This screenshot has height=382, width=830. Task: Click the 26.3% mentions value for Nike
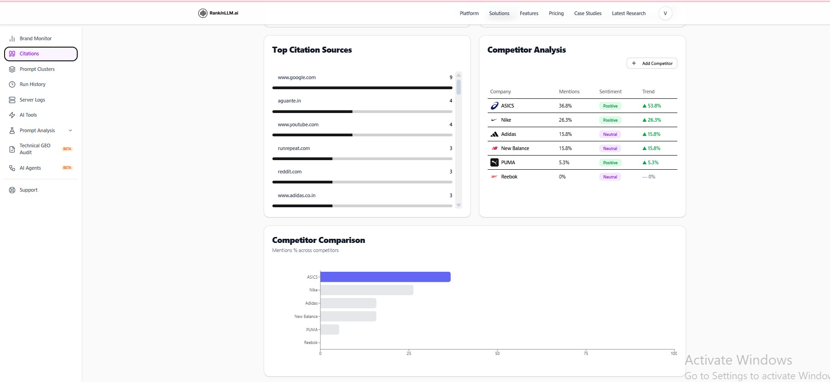pos(565,120)
